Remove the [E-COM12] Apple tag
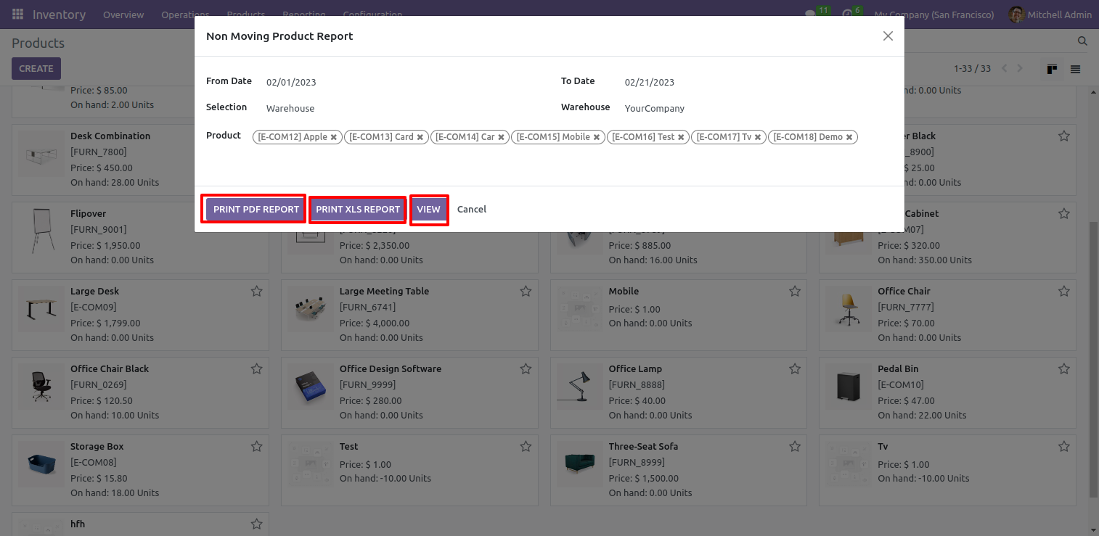The image size is (1099, 536). [x=334, y=137]
